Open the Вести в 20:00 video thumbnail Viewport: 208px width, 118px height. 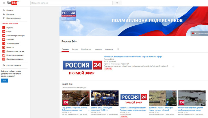pos(105,98)
